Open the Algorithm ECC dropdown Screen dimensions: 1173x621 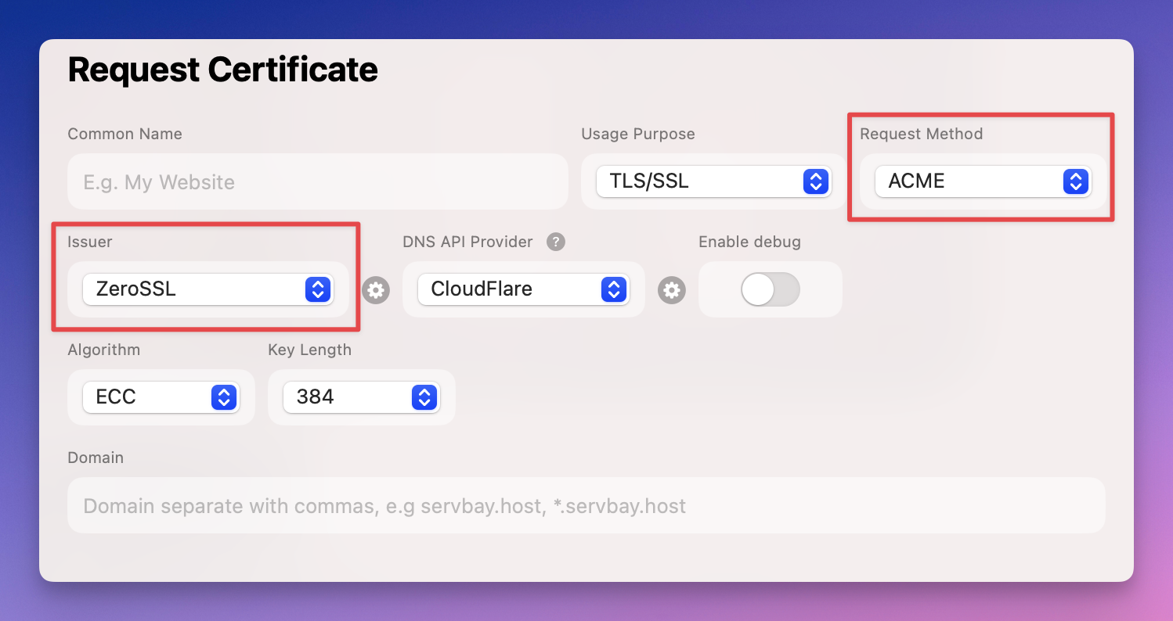coord(161,397)
